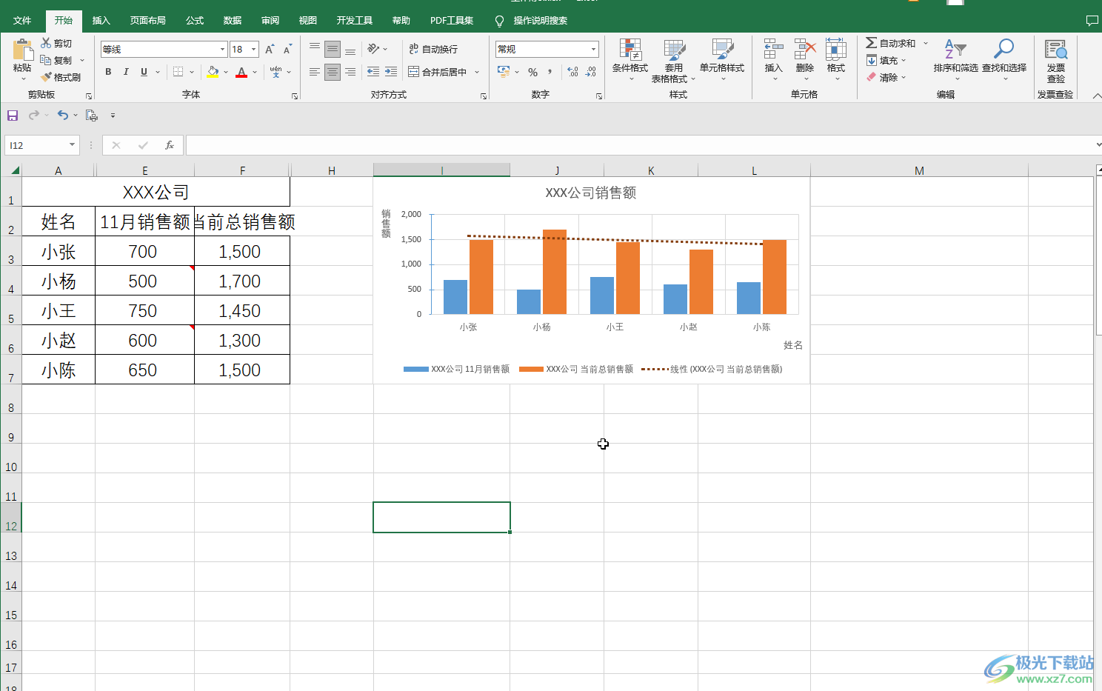Toggle Underline formatting
Image resolution: width=1102 pixels, height=691 pixels.
[x=144, y=72]
